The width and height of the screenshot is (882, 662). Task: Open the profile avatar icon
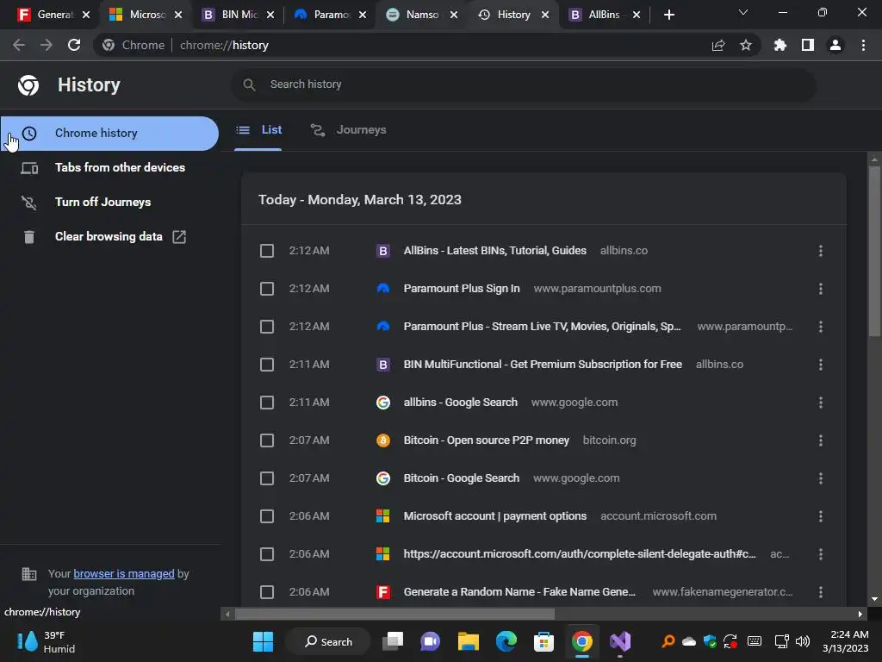[835, 45]
